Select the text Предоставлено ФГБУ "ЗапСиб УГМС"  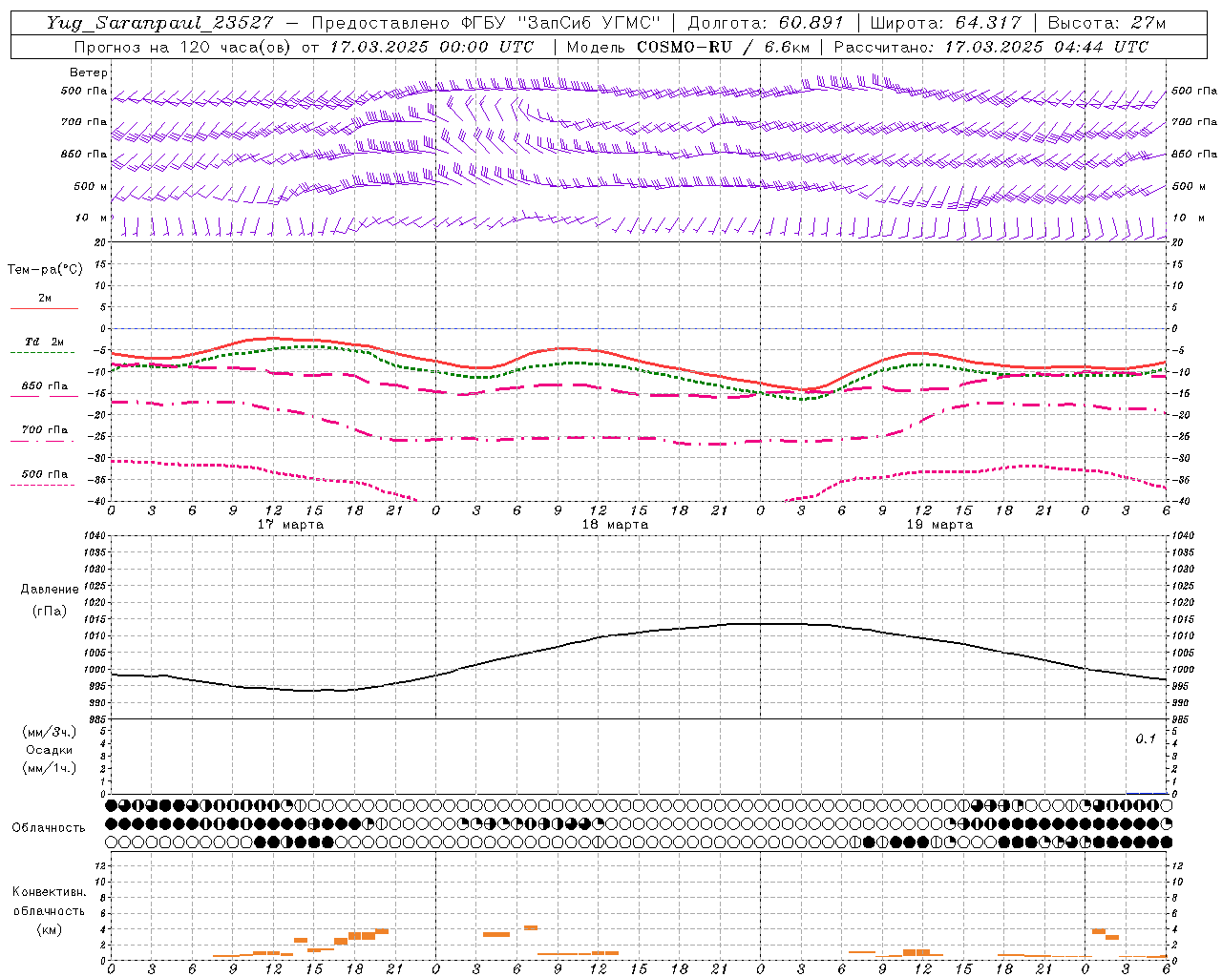(x=486, y=23)
